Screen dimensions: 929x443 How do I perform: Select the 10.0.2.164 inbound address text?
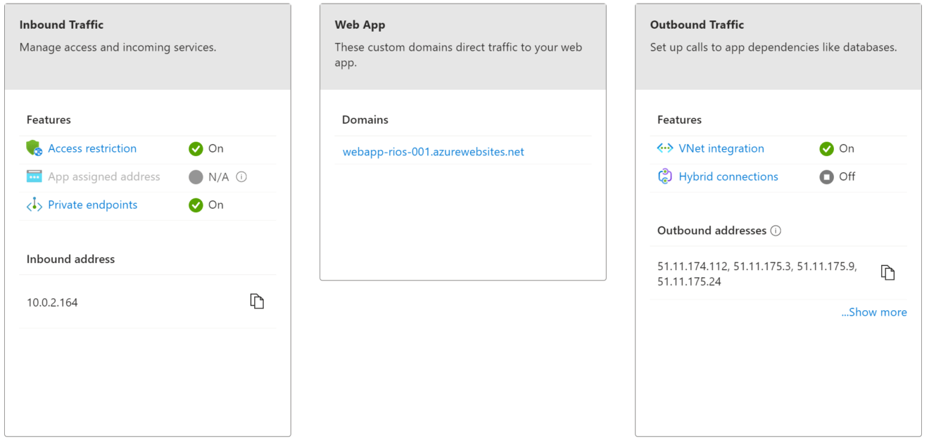click(52, 302)
